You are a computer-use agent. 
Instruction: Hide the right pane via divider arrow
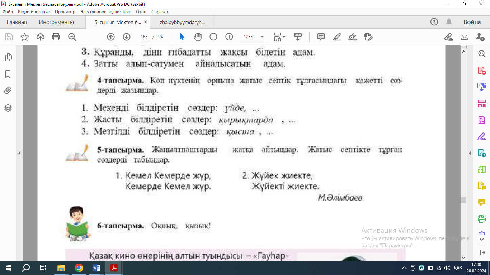[470, 153]
